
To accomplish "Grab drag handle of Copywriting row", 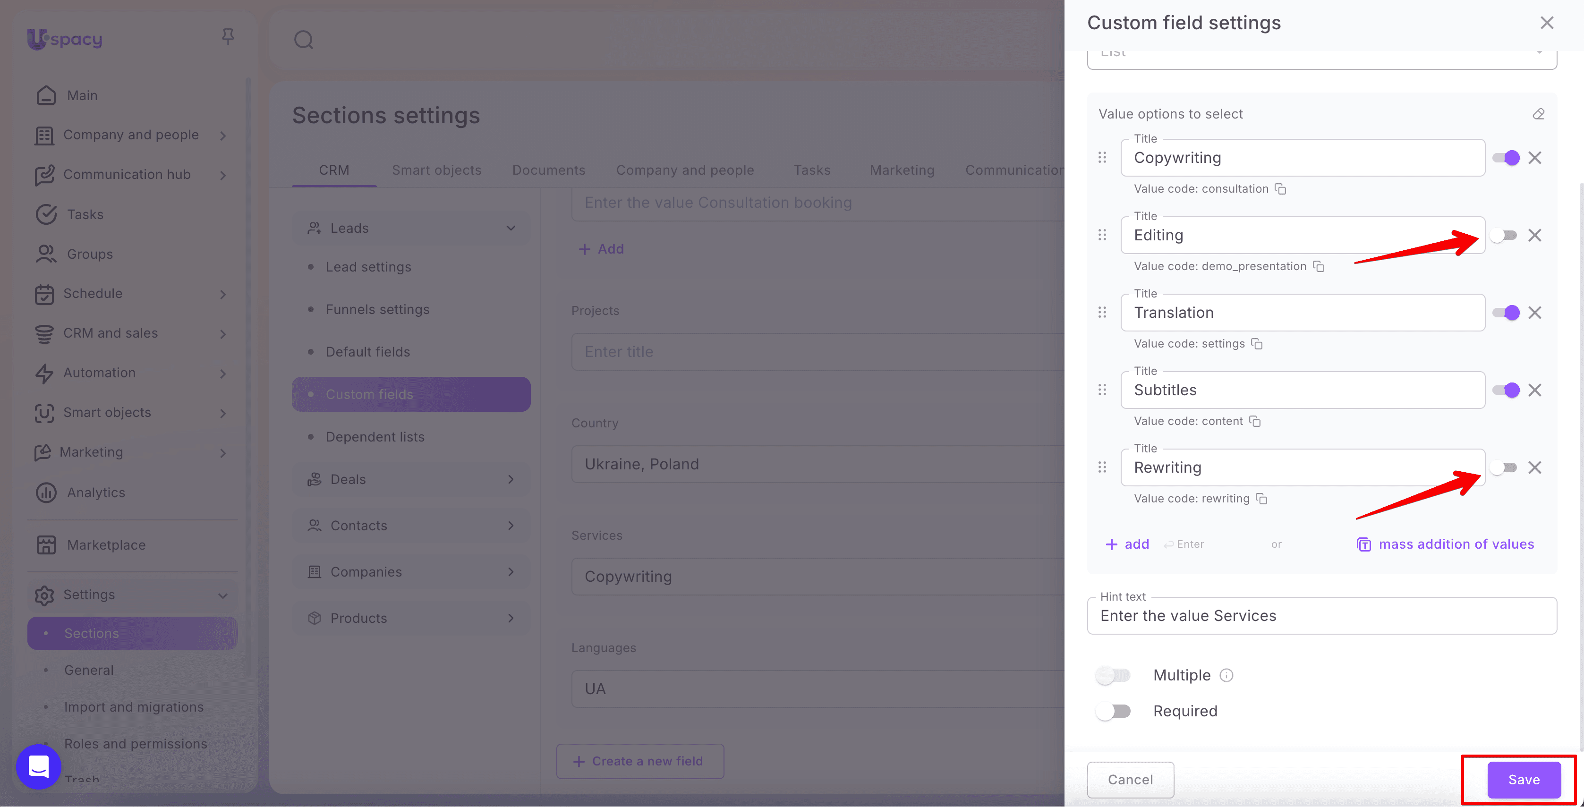I will [1102, 158].
